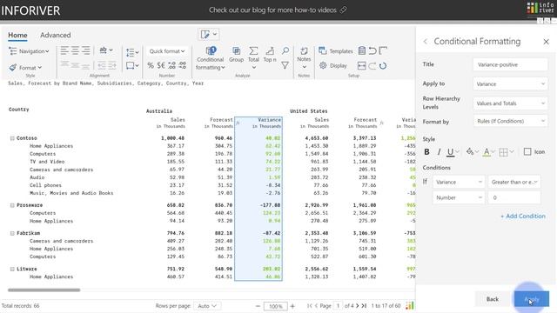Collapse the Fabrikam row group

click(x=12, y=234)
